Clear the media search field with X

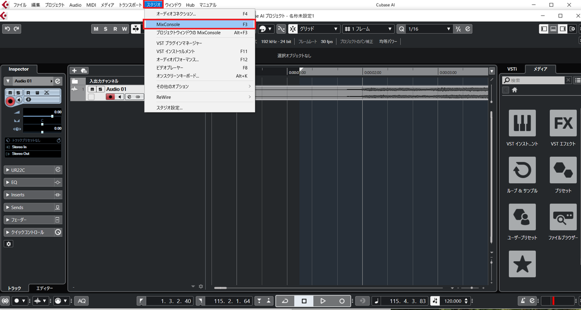pos(568,80)
